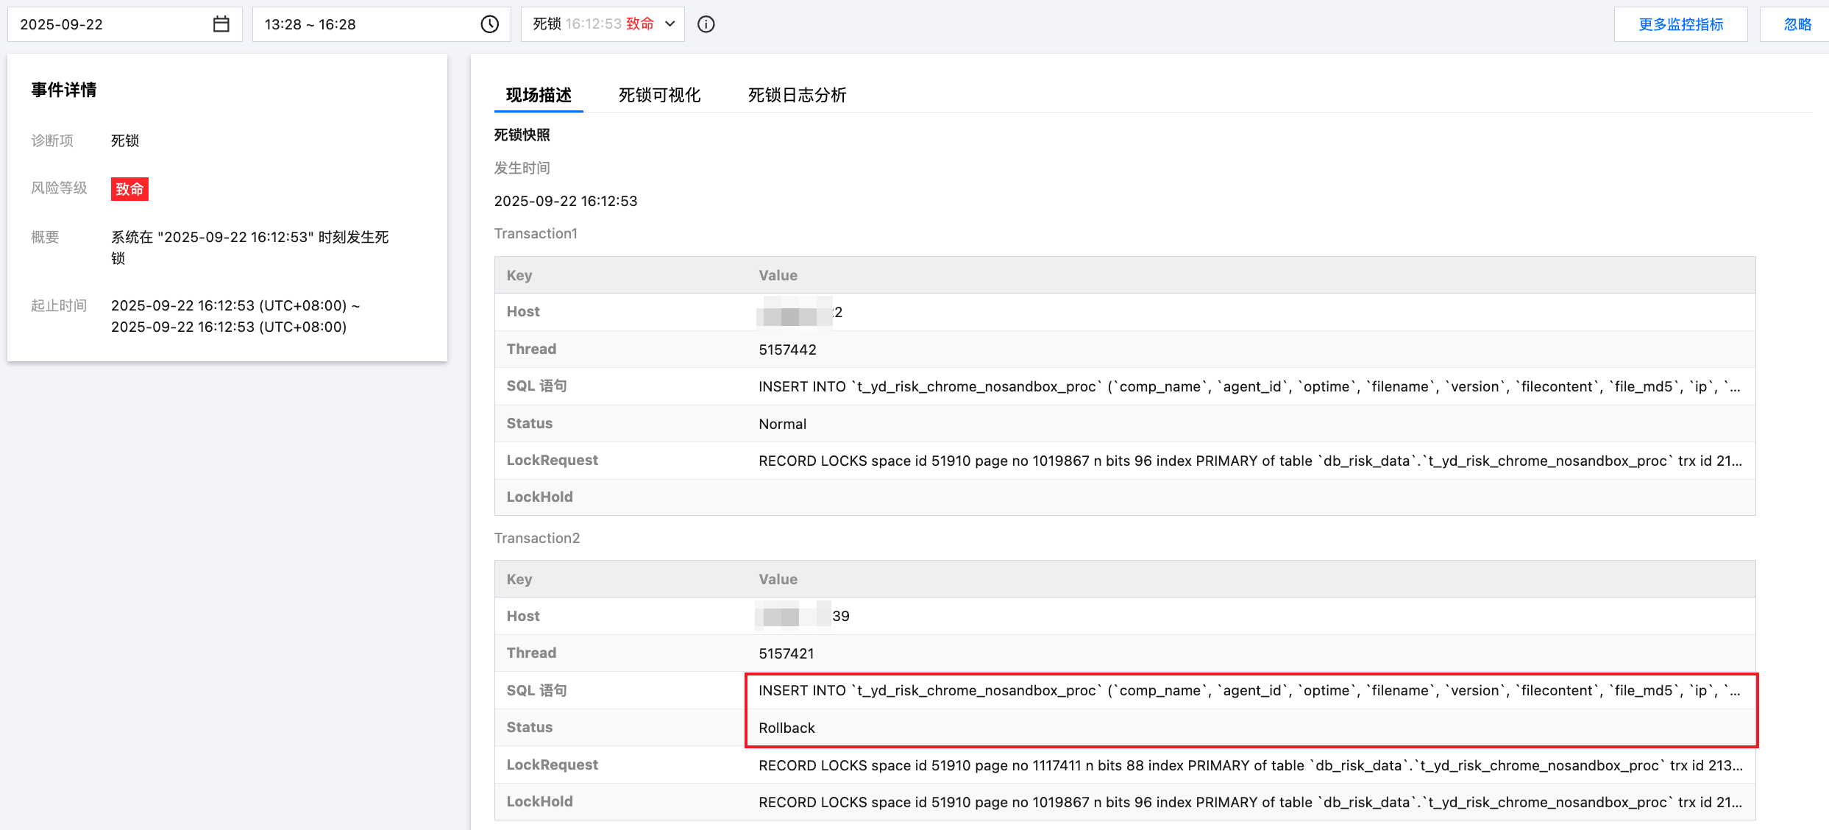
Task: Switch to the 死锁可视化 tab
Action: tap(659, 95)
